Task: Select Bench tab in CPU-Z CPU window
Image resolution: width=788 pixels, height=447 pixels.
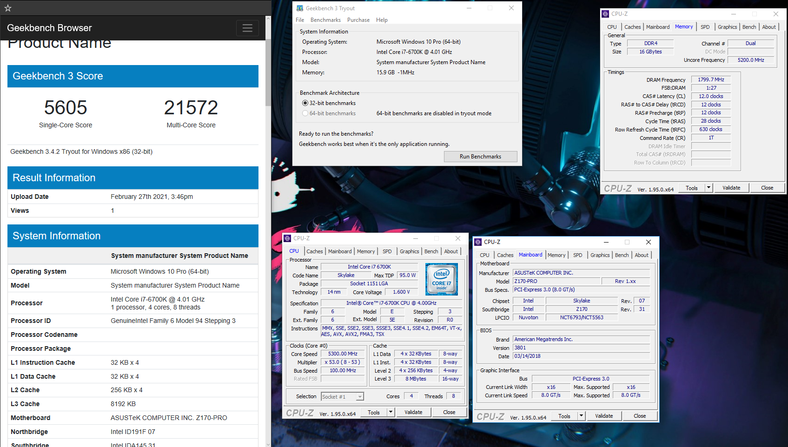Action: [431, 251]
